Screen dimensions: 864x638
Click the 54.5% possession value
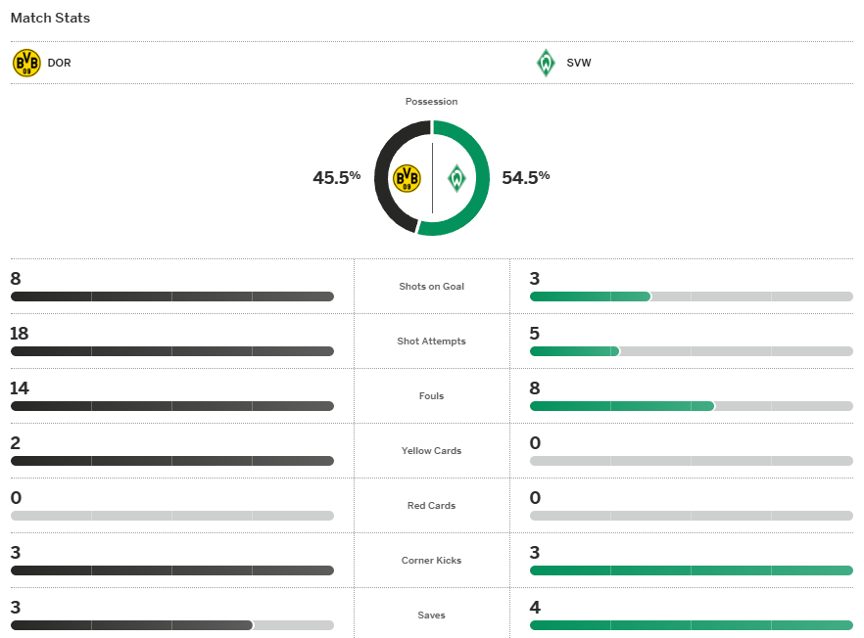[525, 177]
